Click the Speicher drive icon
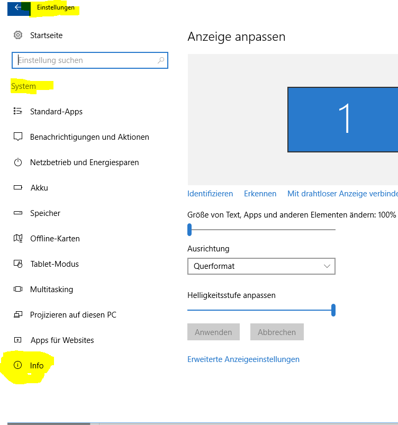398x425 pixels. click(18, 213)
